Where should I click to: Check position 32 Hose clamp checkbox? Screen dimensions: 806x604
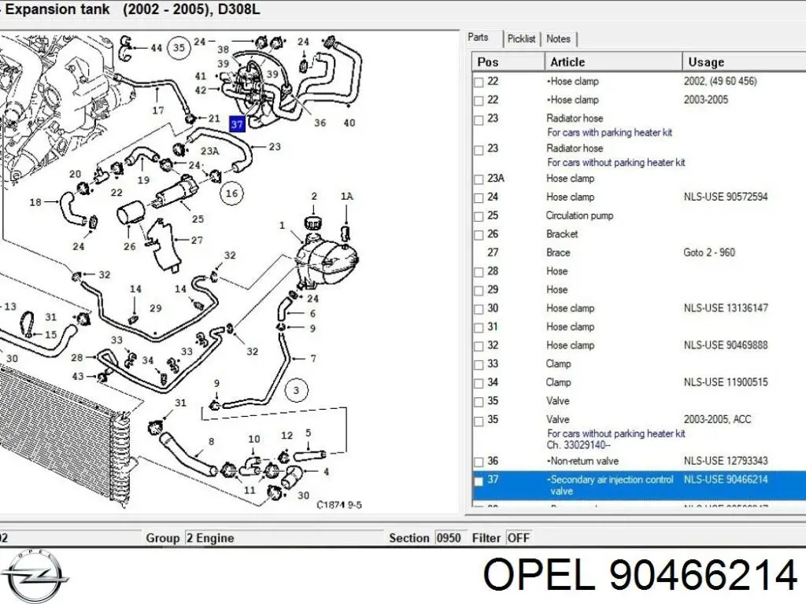click(479, 346)
